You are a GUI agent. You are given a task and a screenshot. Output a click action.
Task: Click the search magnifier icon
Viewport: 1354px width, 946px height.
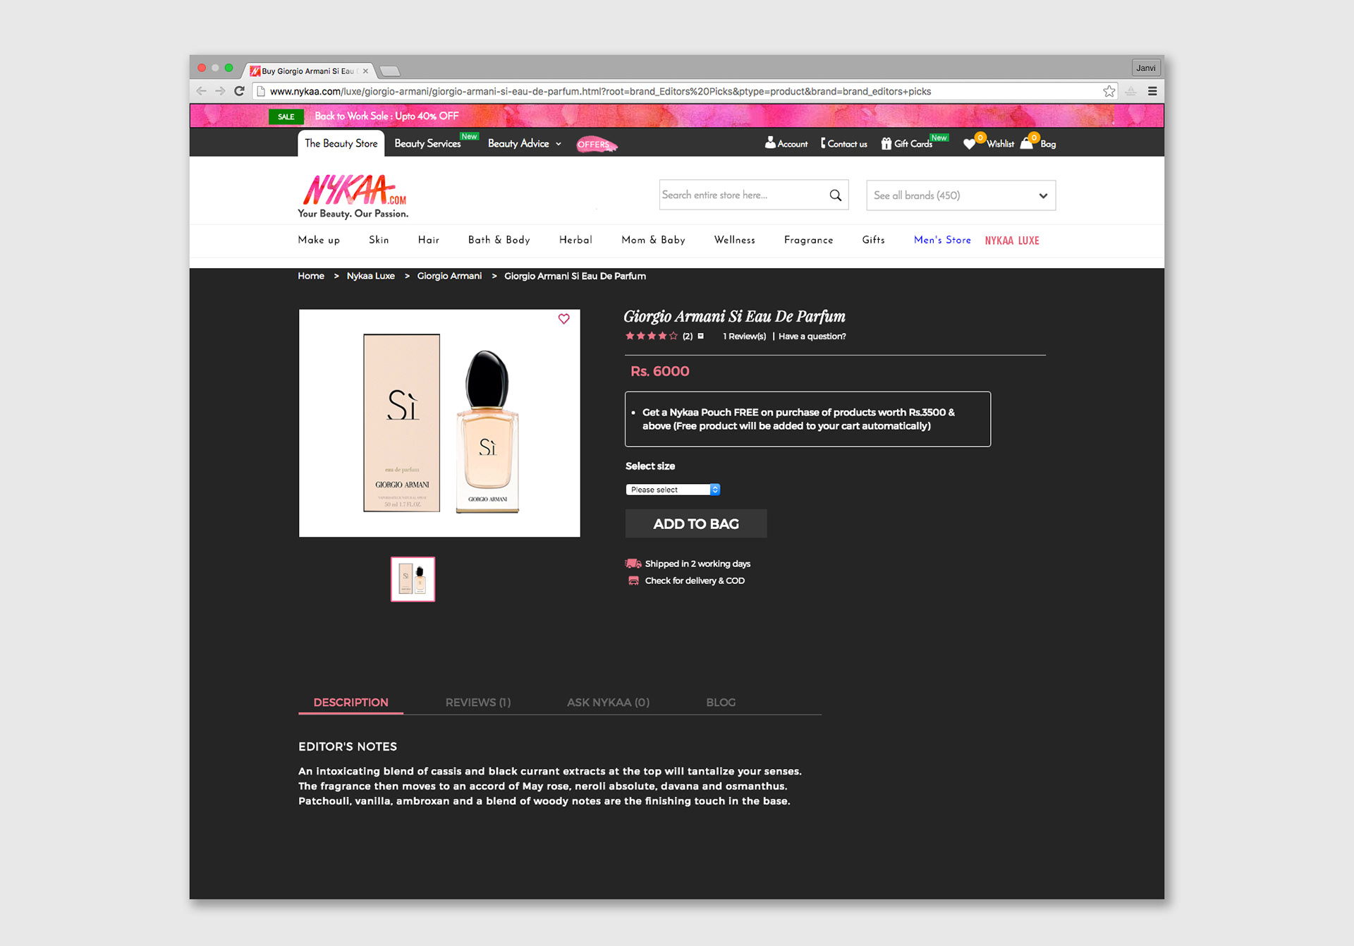[x=836, y=195]
